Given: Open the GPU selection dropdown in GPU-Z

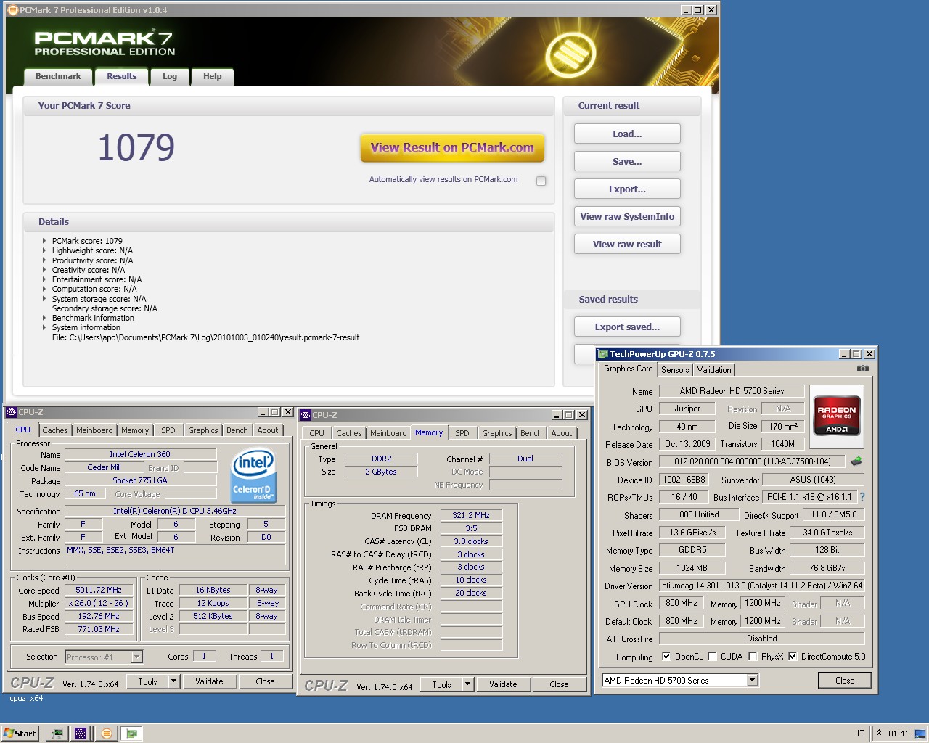Looking at the screenshot, I should [x=752, y=681].
